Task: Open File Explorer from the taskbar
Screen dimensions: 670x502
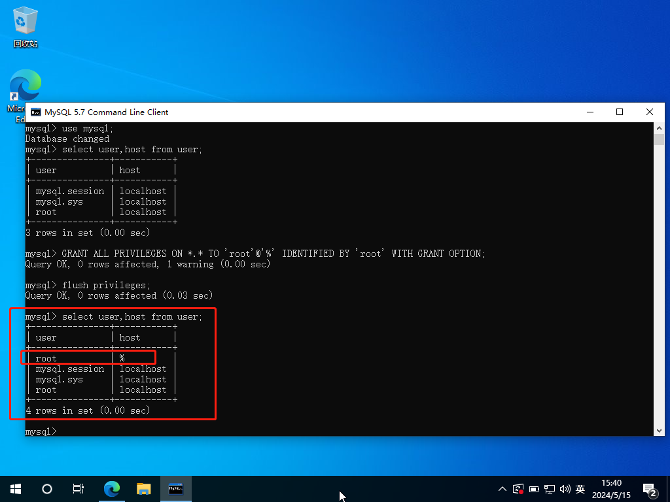Action: tap(144, 488)
